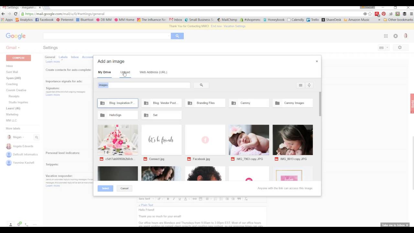Switch Drive picker to list view
414x233 pixels.
coord(300,85)
